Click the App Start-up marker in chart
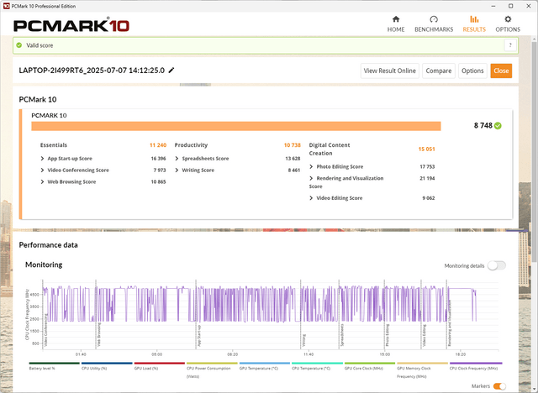Viewport: 538px width, 393px height. [x=199, y=336]
